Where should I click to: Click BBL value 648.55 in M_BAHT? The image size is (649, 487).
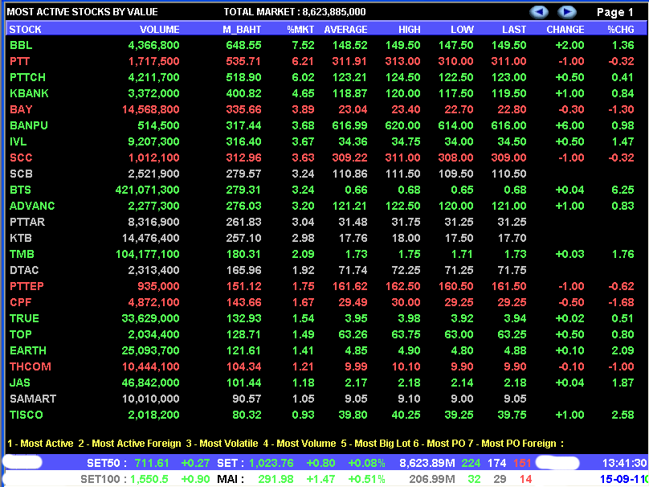[243, 45]
